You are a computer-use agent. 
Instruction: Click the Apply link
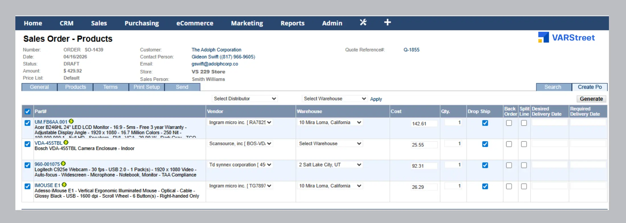pyautogui.click(x=376, y=99)
